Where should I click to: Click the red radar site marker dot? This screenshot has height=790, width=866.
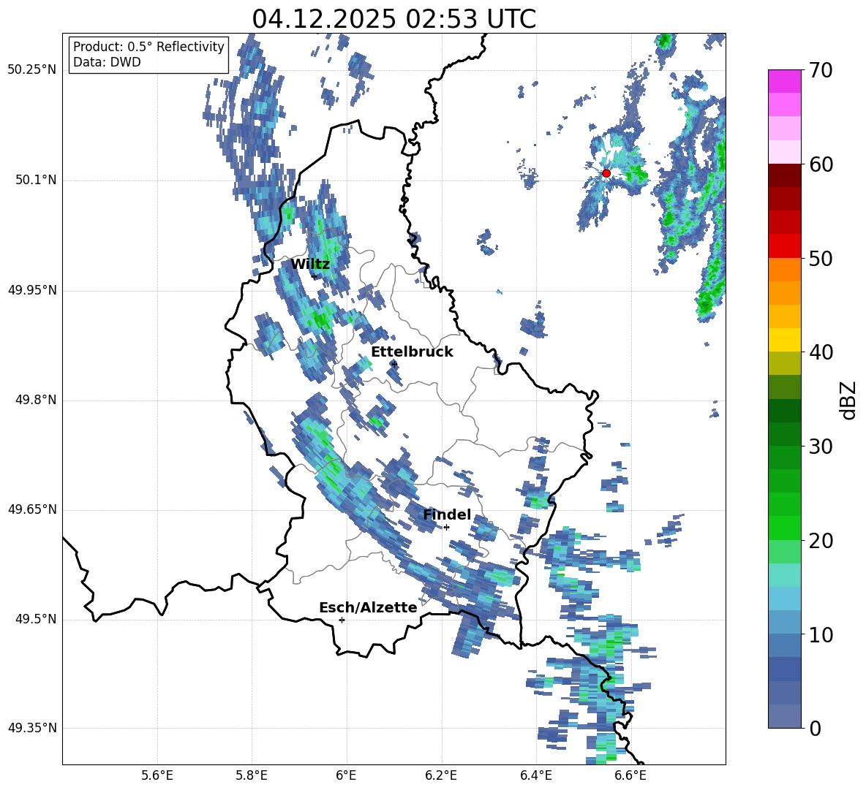[x=606, y=173]
